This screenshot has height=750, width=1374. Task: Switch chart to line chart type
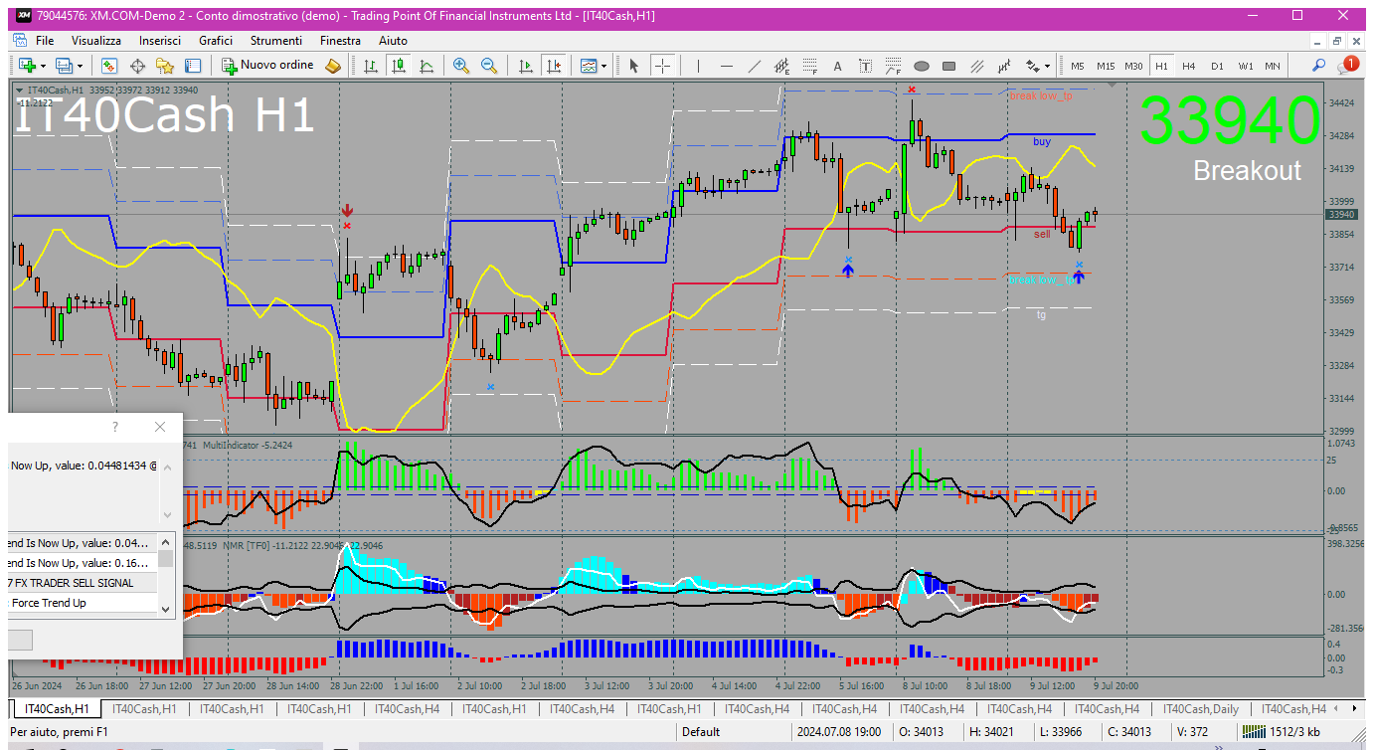click(427, 66)
